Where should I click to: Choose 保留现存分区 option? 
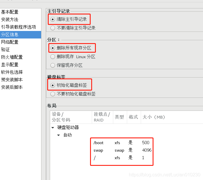pyautogui.click(x=53, y=65)
